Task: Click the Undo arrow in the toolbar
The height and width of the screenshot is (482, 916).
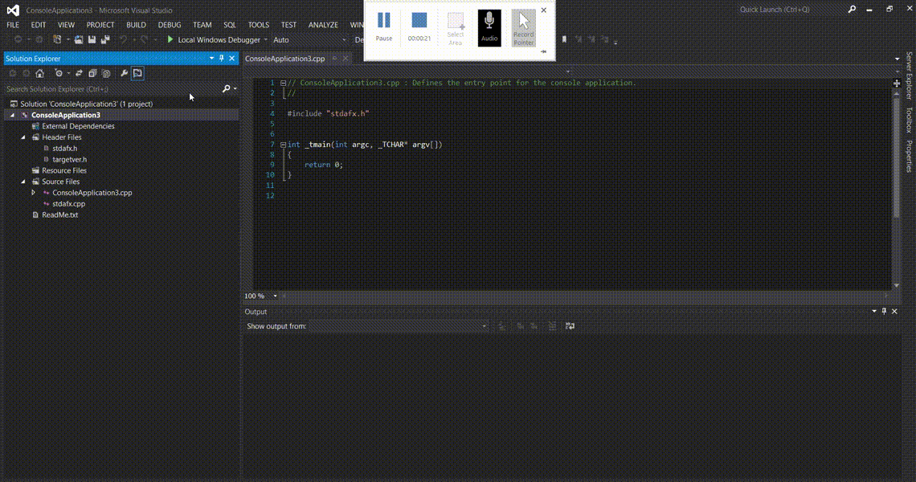Action: [123, 39]
